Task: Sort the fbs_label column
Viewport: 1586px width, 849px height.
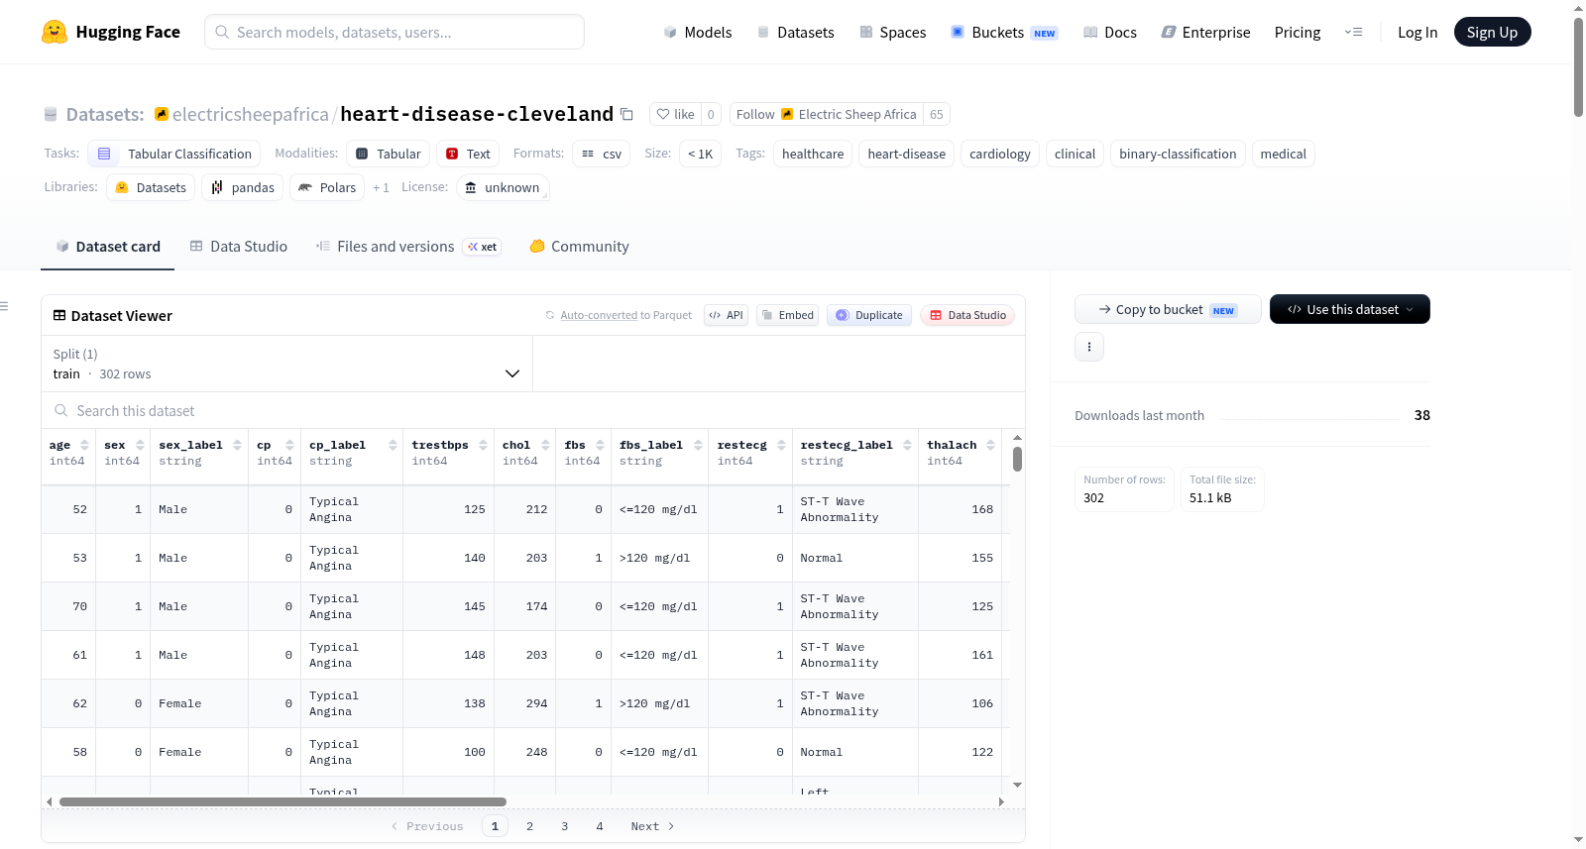Action: click(698, 445)
